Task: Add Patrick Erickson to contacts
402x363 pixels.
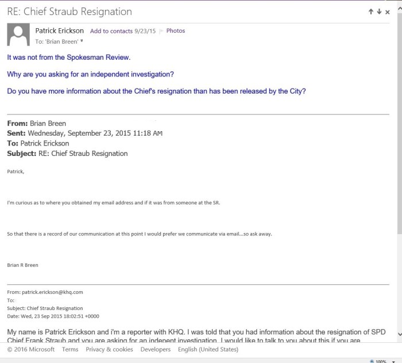Action: point(111,31)
